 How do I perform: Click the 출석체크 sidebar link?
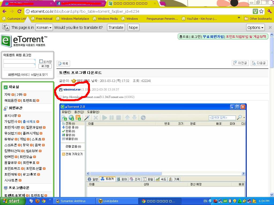coord(29,121)
